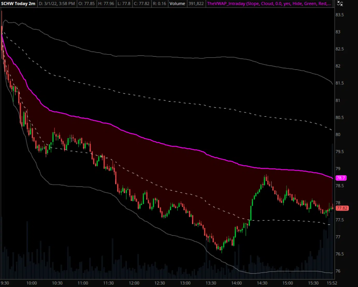Click the volume value 391,822
The width and height of the screenshot is (358, 287).
point(196,4)
